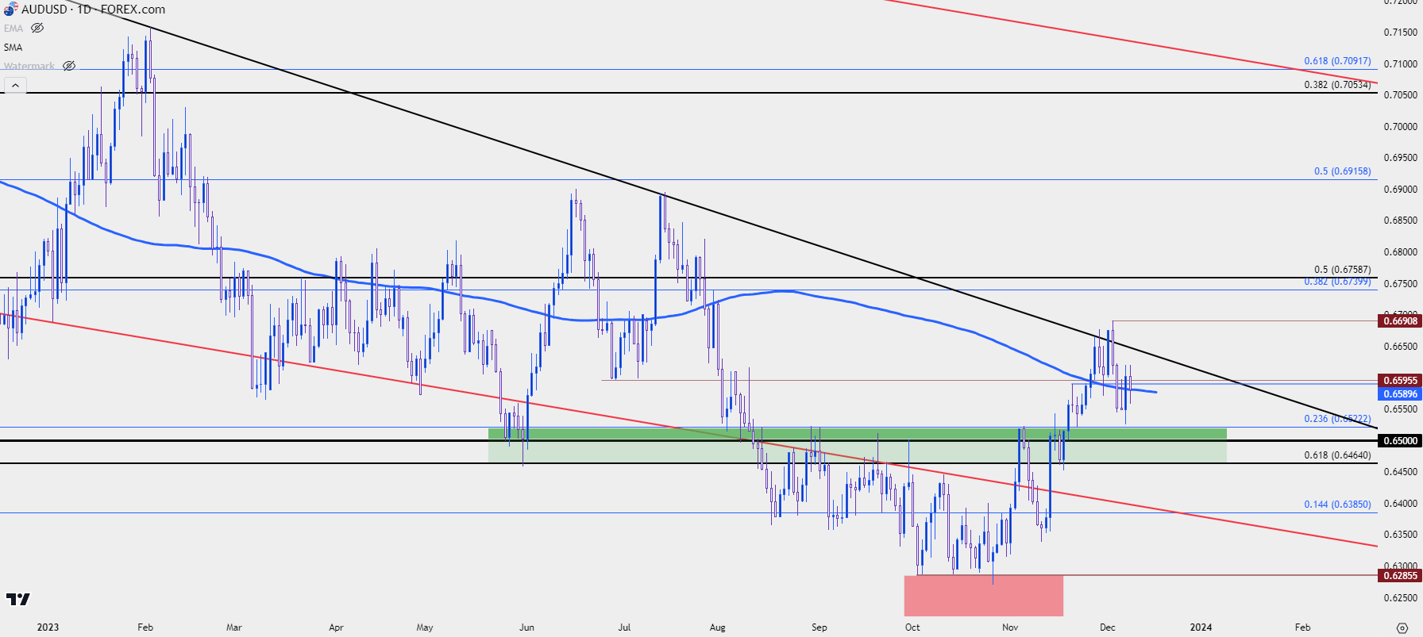Select the Watermark indicator label

pyautogui.click(x=29, y=66)
